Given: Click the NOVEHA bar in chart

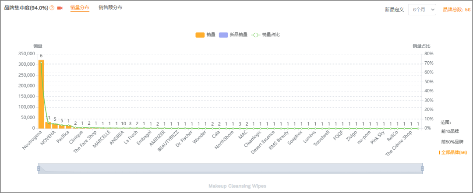Looking at the screenshot, I should (48, 125).
